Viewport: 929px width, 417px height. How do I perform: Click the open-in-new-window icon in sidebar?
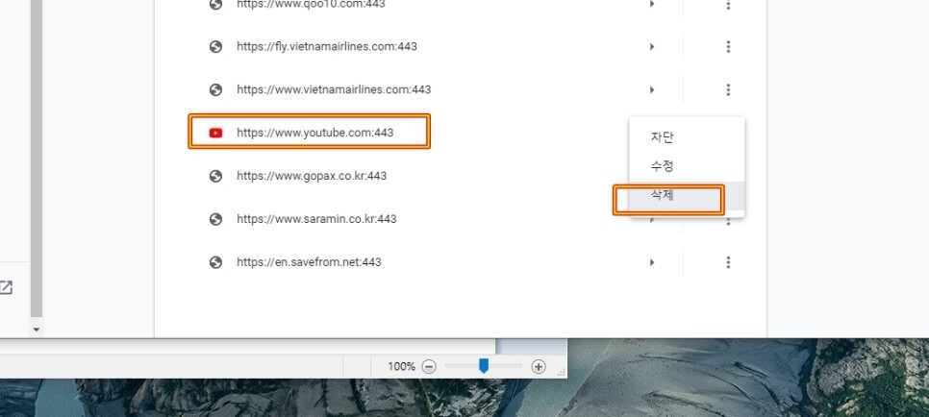tap(6, 288)
